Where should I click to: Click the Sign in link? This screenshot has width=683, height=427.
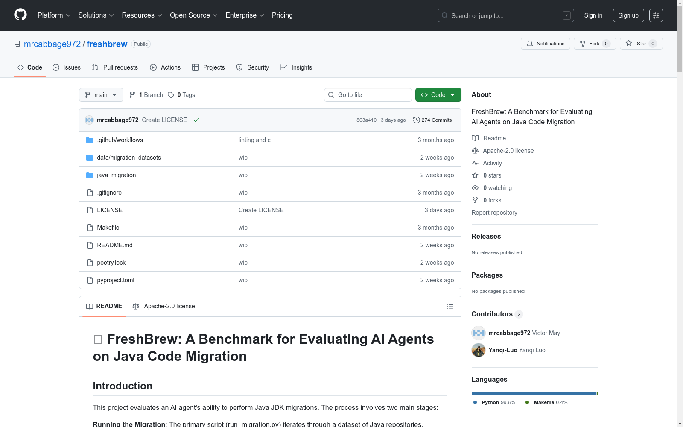[x=593, y=15]
